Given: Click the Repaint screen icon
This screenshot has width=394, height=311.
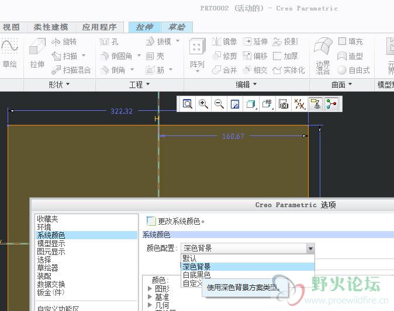Looking at the screenshot, I should (x=234, y=104).
